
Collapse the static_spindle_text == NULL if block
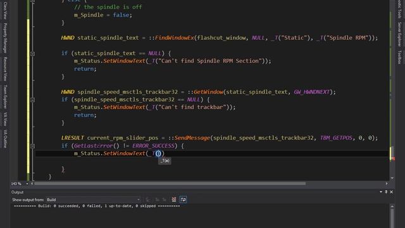32,53
